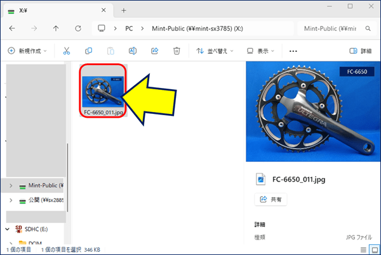Go back with the left arrow
This screenshot has height=255, width=381.
click(x=12, y=28)
